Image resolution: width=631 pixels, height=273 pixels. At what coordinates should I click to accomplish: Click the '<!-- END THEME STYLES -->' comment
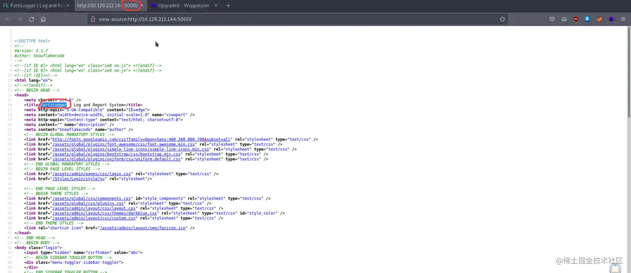53,223
